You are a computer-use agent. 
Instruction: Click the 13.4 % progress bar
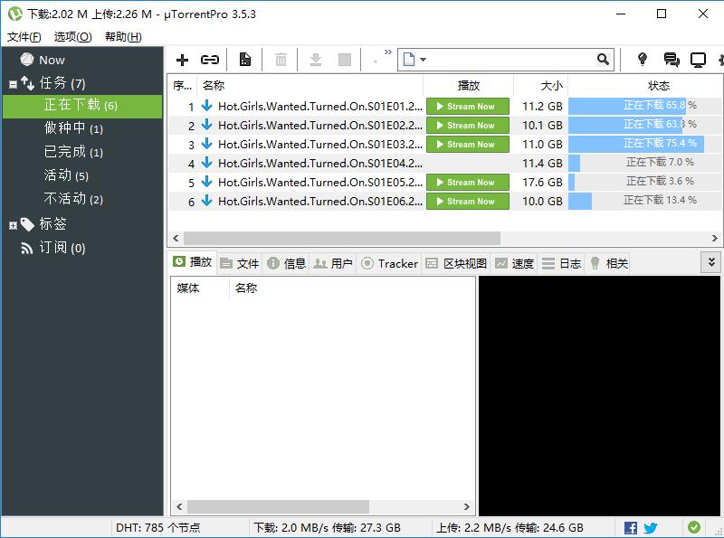click(645, 201)
